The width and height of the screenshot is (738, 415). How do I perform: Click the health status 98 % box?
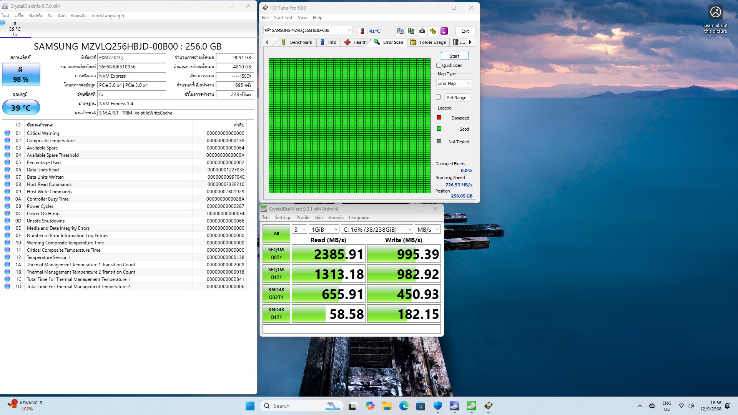click(21, 74)
